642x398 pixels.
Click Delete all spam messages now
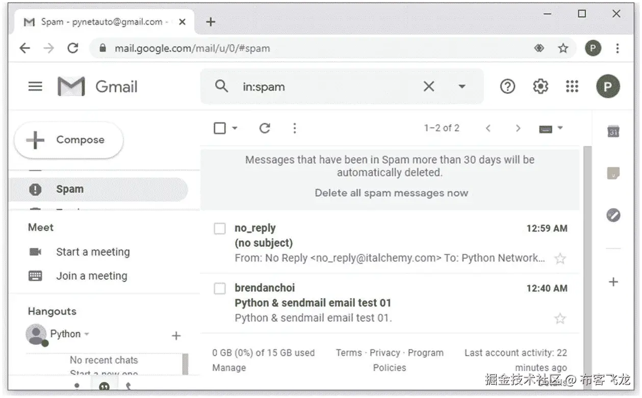(391, 193)
